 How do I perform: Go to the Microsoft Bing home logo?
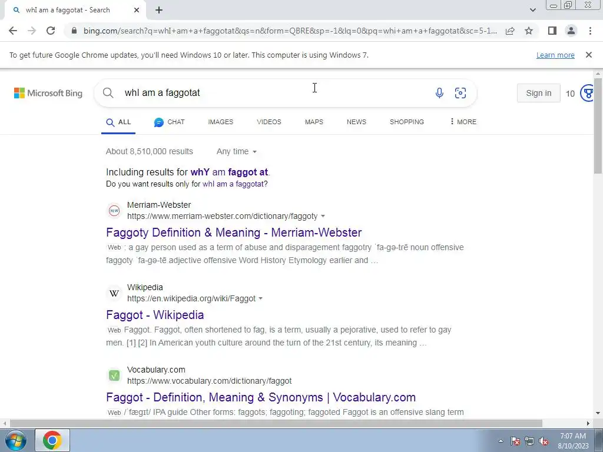(48, 93)
